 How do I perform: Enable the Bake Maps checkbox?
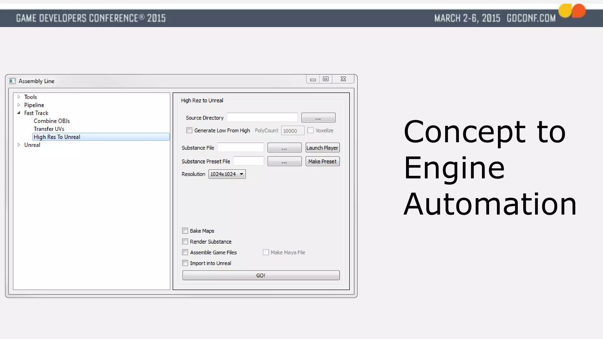pyautogui.click(x=185, y=231)
